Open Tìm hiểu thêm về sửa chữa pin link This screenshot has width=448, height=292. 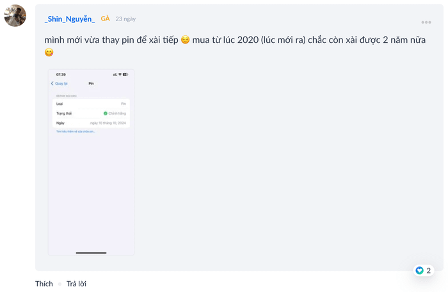[x=76, y=131]
